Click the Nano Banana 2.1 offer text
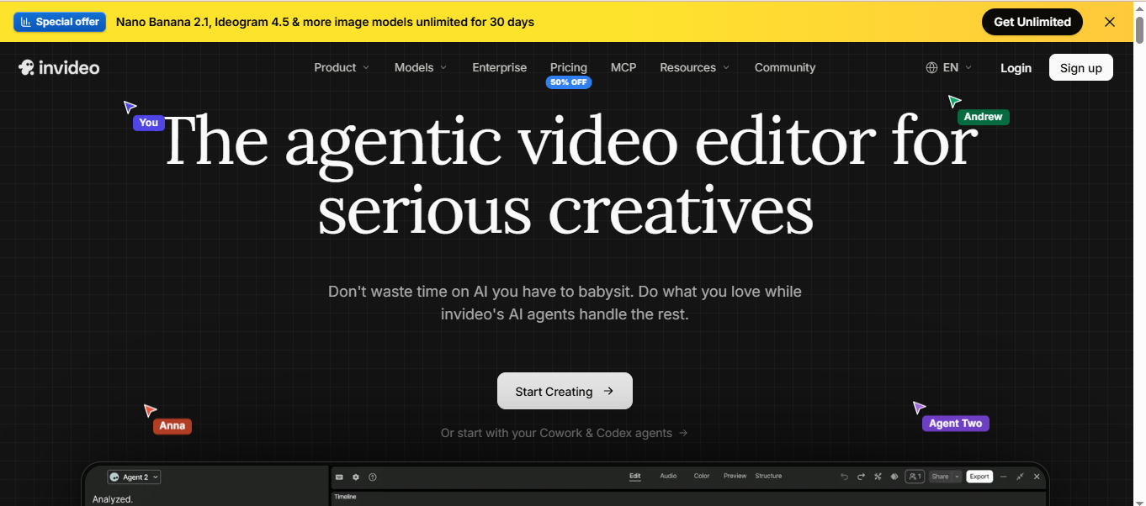 325,22
